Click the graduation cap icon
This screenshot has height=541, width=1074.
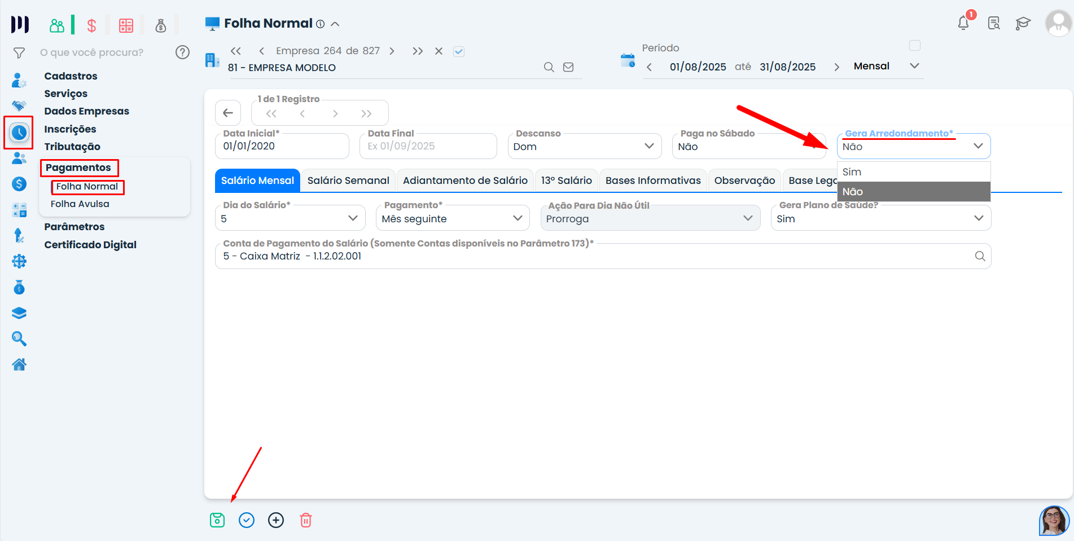point(1023,23)
